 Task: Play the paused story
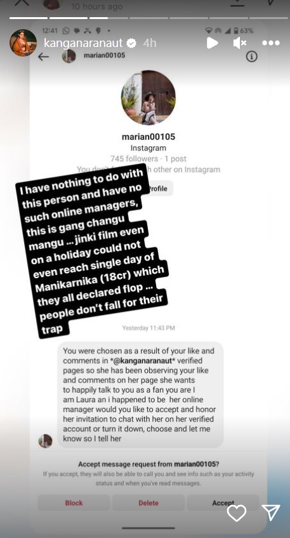coord(212,43)
